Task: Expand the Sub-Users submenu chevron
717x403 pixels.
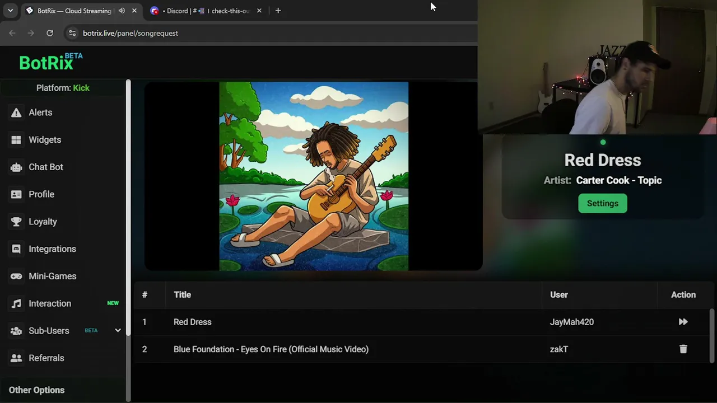Action: [118, 331]
